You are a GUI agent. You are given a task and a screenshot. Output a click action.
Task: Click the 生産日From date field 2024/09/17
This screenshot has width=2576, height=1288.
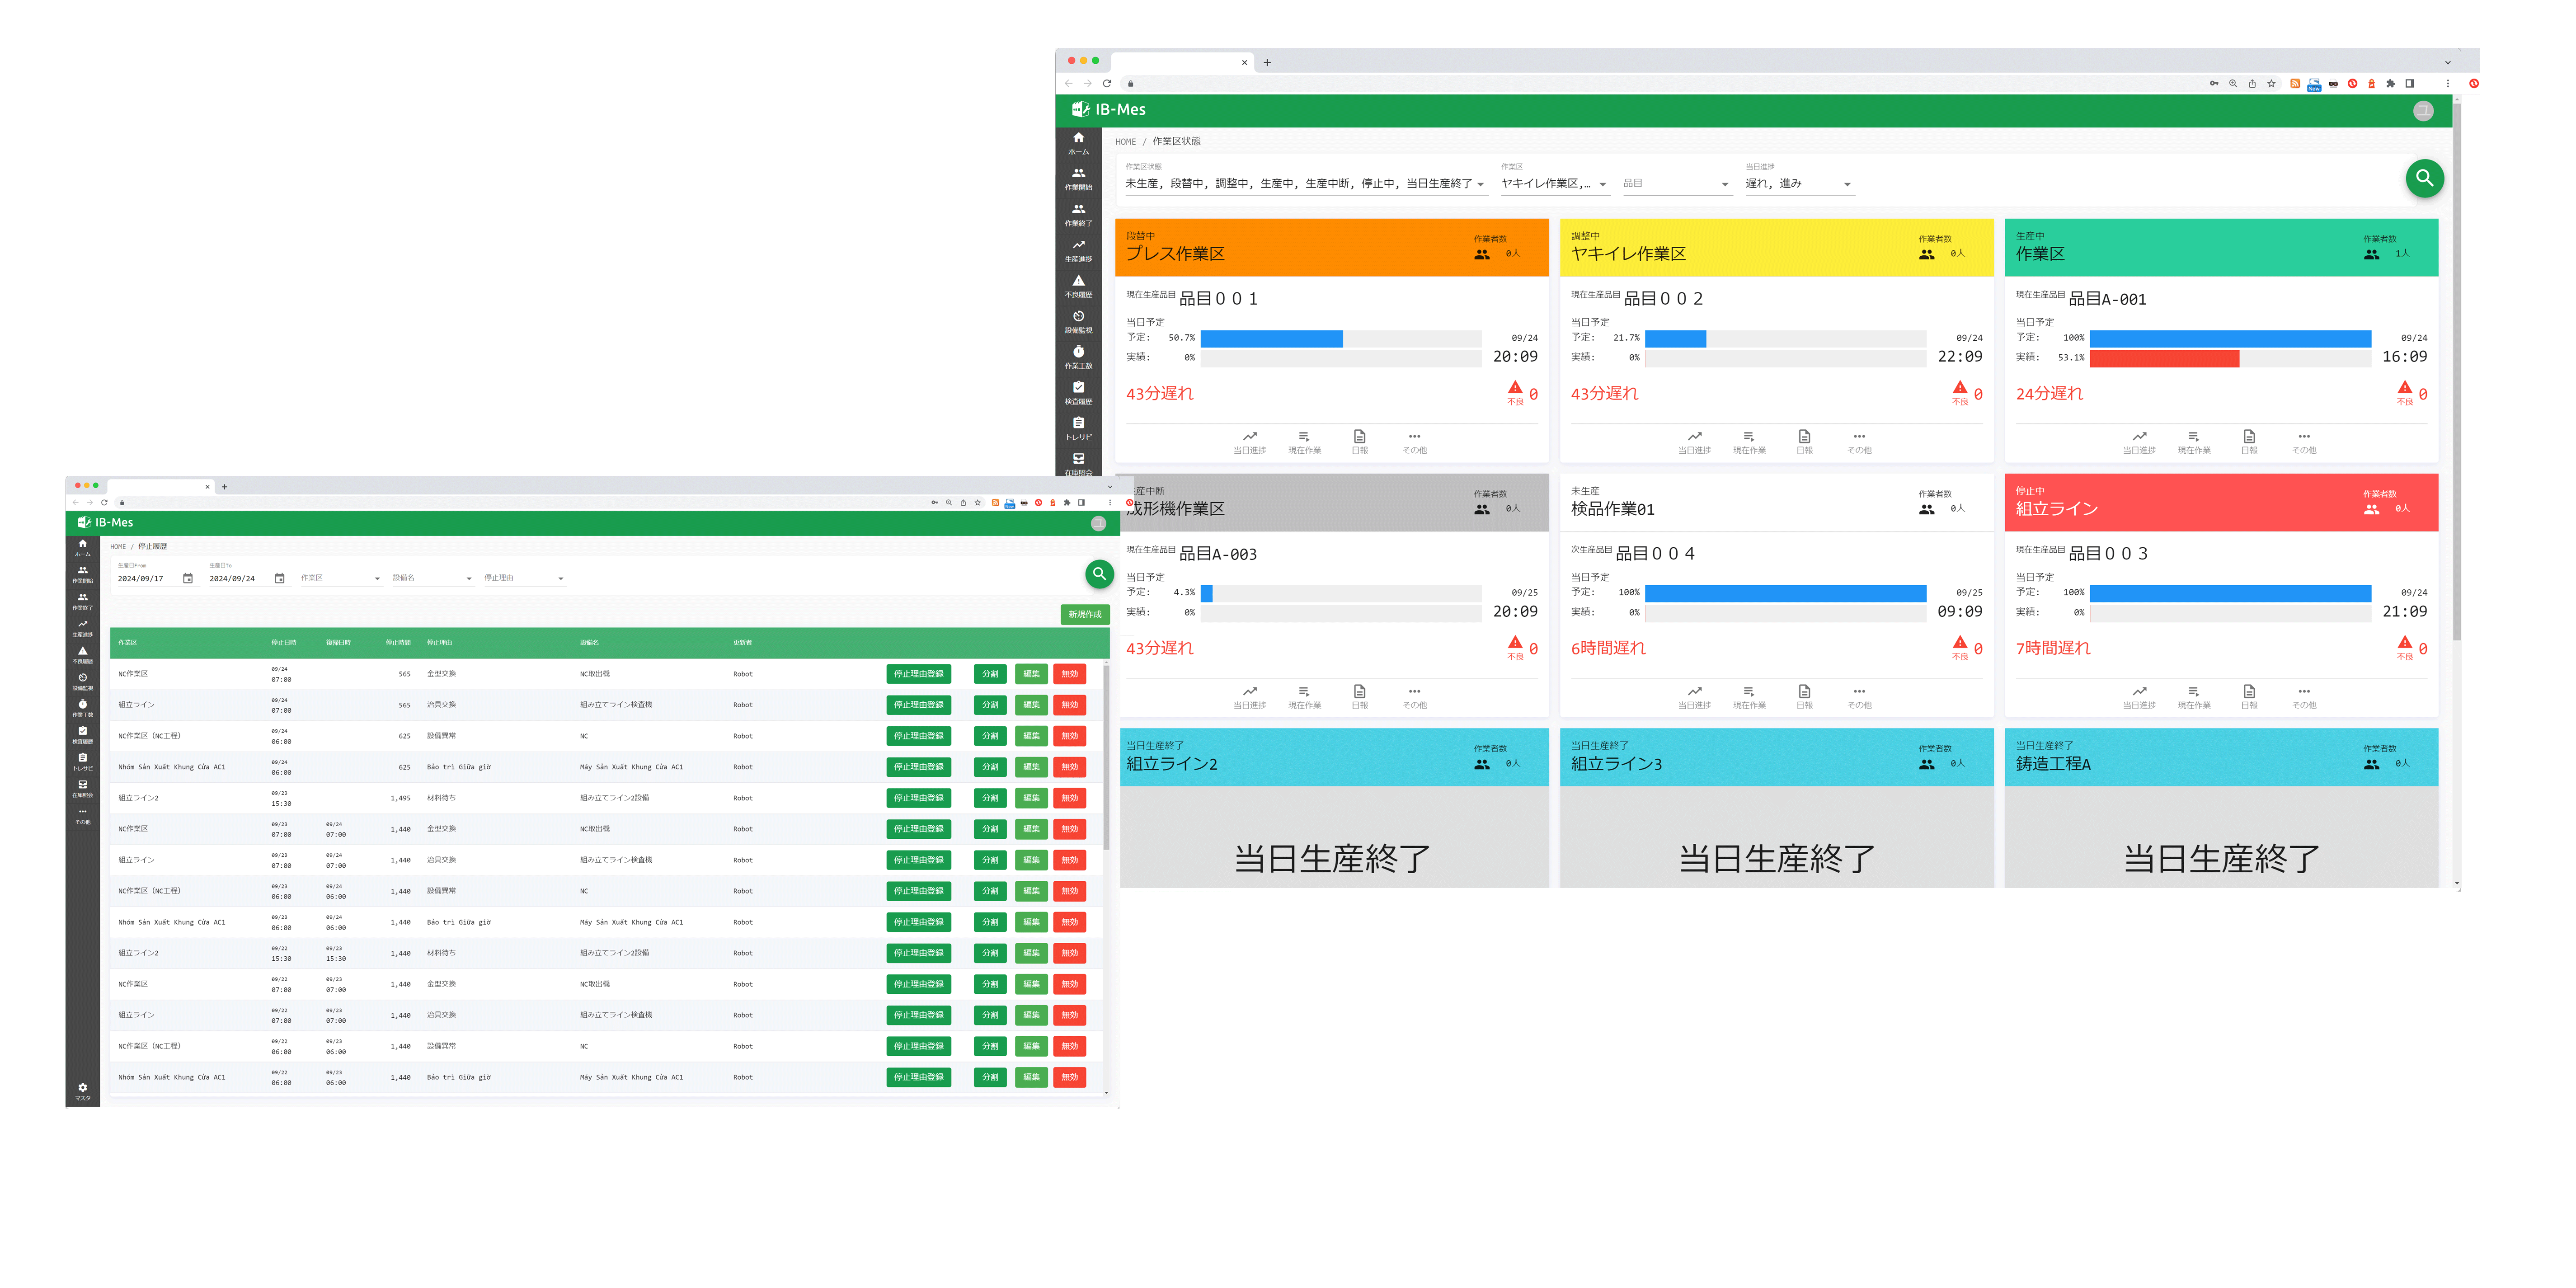coord(147,579)
